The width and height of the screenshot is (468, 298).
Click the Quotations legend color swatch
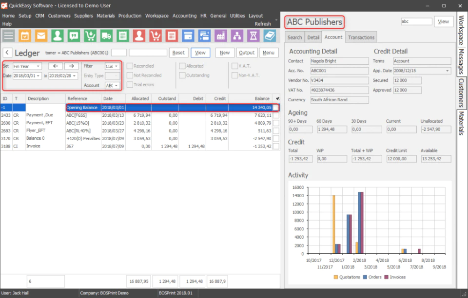[336, 277]
